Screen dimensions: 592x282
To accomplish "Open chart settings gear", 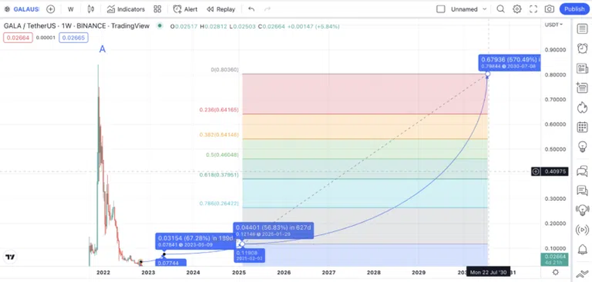I will 517,9.
